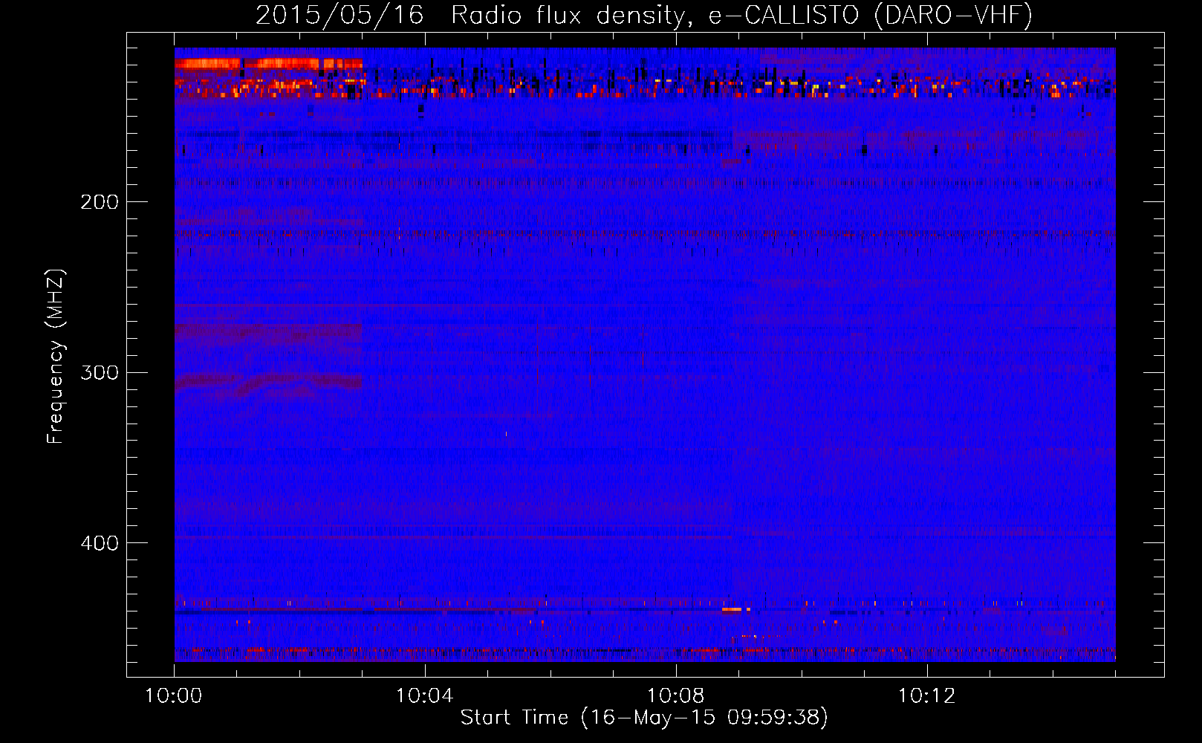Screen dimensions: 1202x743
Task: Click the 'Start Time (16-May-15 09:59:38)' label
Action: [644, 718]
